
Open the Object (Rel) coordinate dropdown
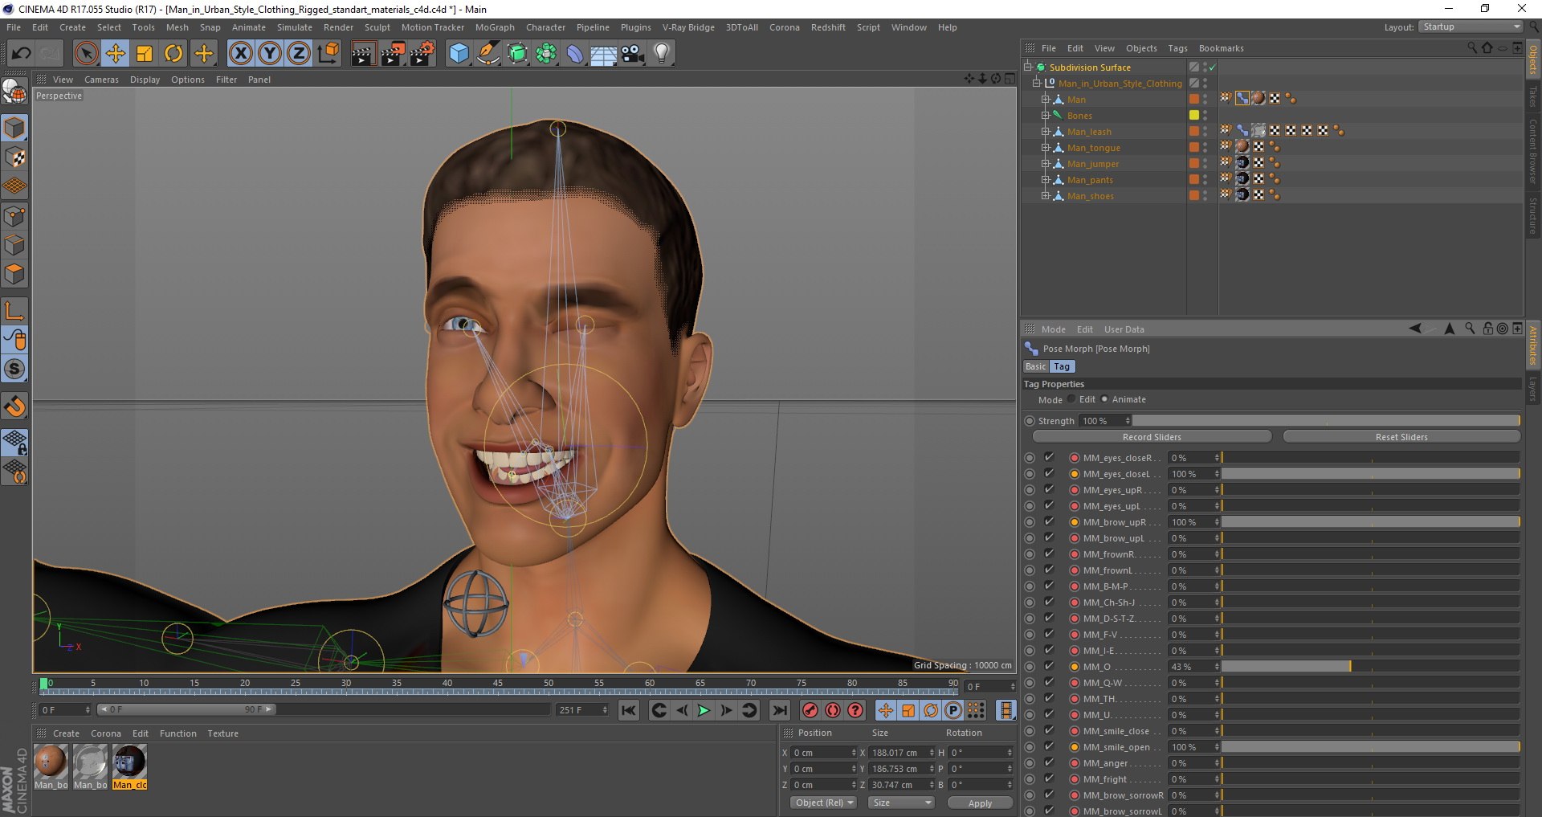(x=823, y=803)
